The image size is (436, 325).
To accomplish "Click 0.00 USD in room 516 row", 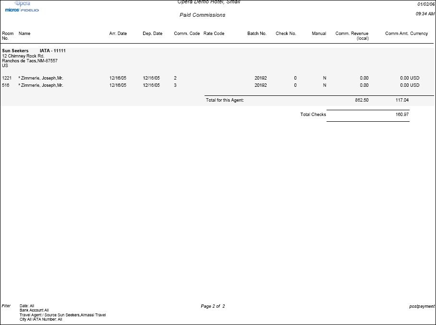I will coord(410,85).
